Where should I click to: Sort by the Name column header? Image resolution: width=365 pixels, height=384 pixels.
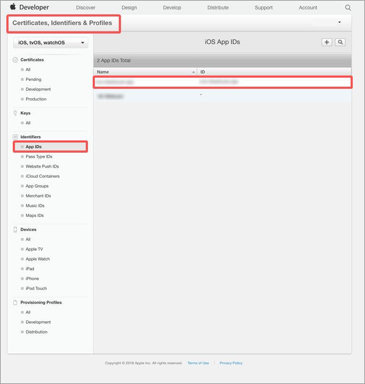coord(145,72)
